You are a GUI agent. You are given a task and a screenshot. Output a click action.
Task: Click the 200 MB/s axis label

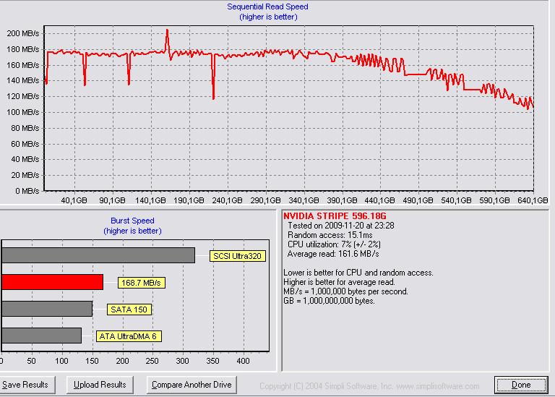(x=23, y=34)
